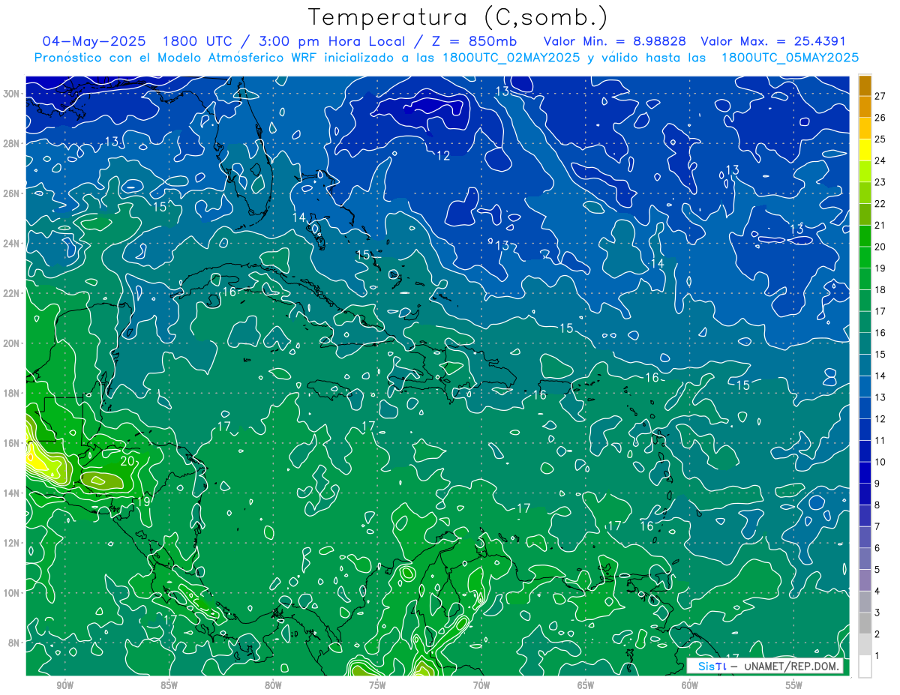This screenshot has height=695, width=900.
Task: Click color scale label "1"
Action: click(x=877, y=656)
